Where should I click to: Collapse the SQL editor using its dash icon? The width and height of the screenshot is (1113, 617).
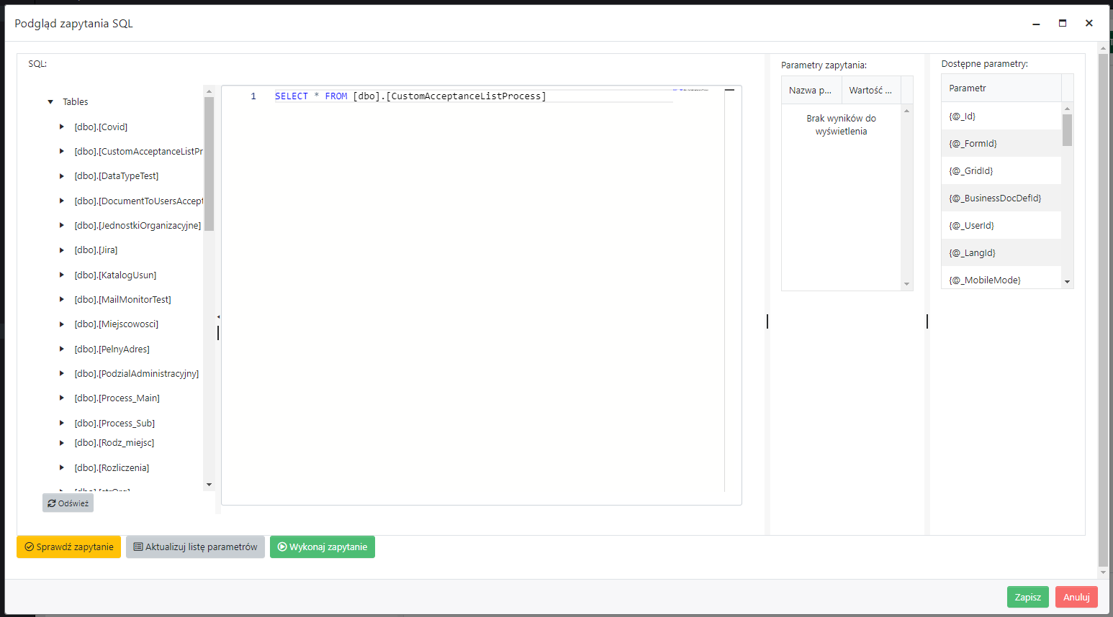[729, 91]
